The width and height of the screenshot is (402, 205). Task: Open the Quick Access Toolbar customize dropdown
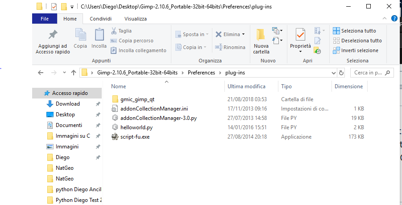(72, 7)
